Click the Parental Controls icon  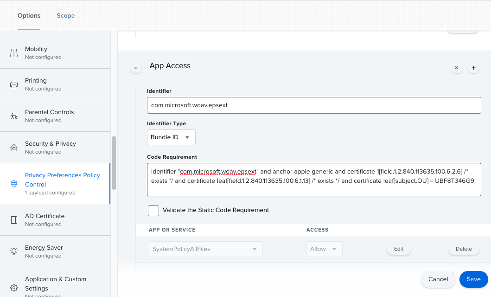click(x=14, y=116)
